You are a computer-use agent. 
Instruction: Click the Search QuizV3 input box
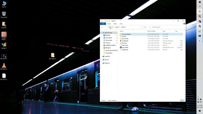166,27
